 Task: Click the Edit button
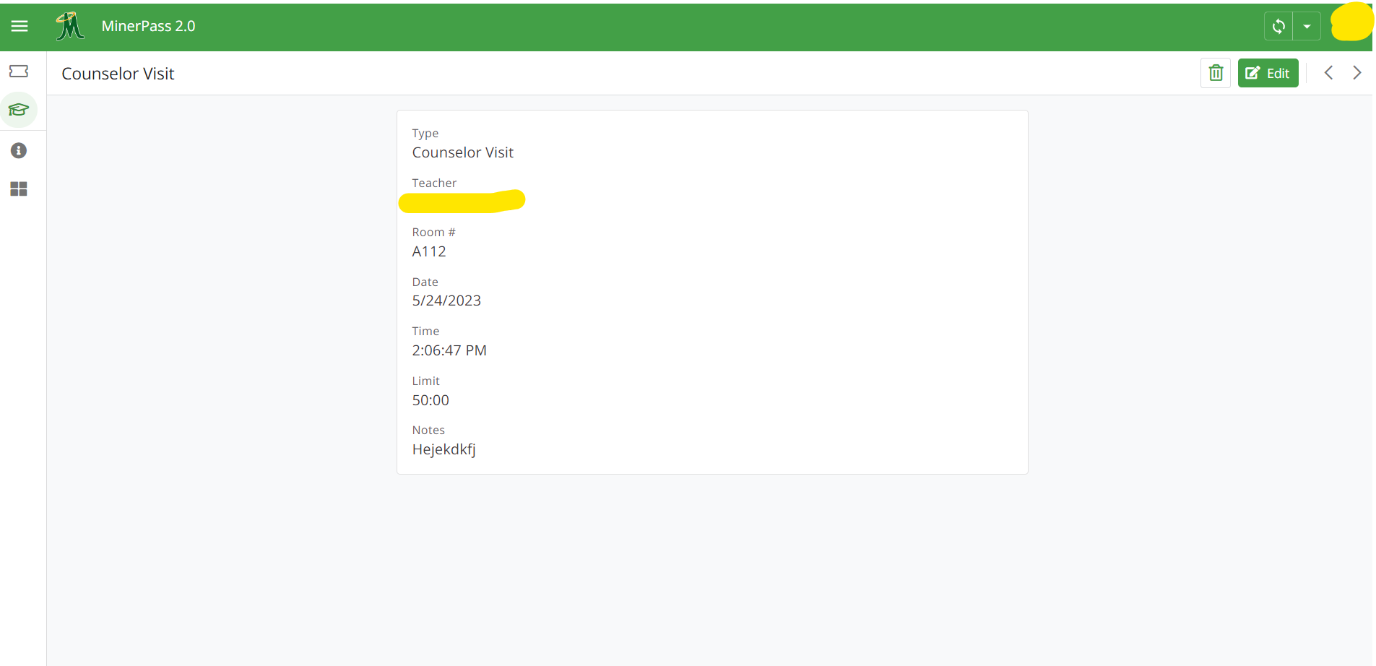[1268, 73]
